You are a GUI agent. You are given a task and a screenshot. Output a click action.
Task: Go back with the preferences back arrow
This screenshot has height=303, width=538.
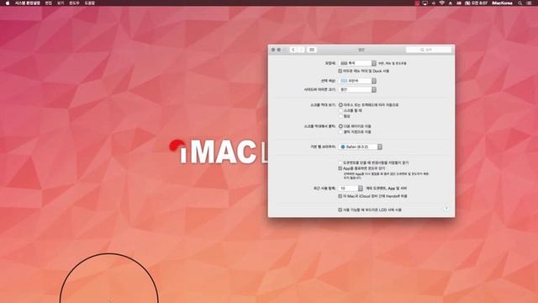pos(293,50)
